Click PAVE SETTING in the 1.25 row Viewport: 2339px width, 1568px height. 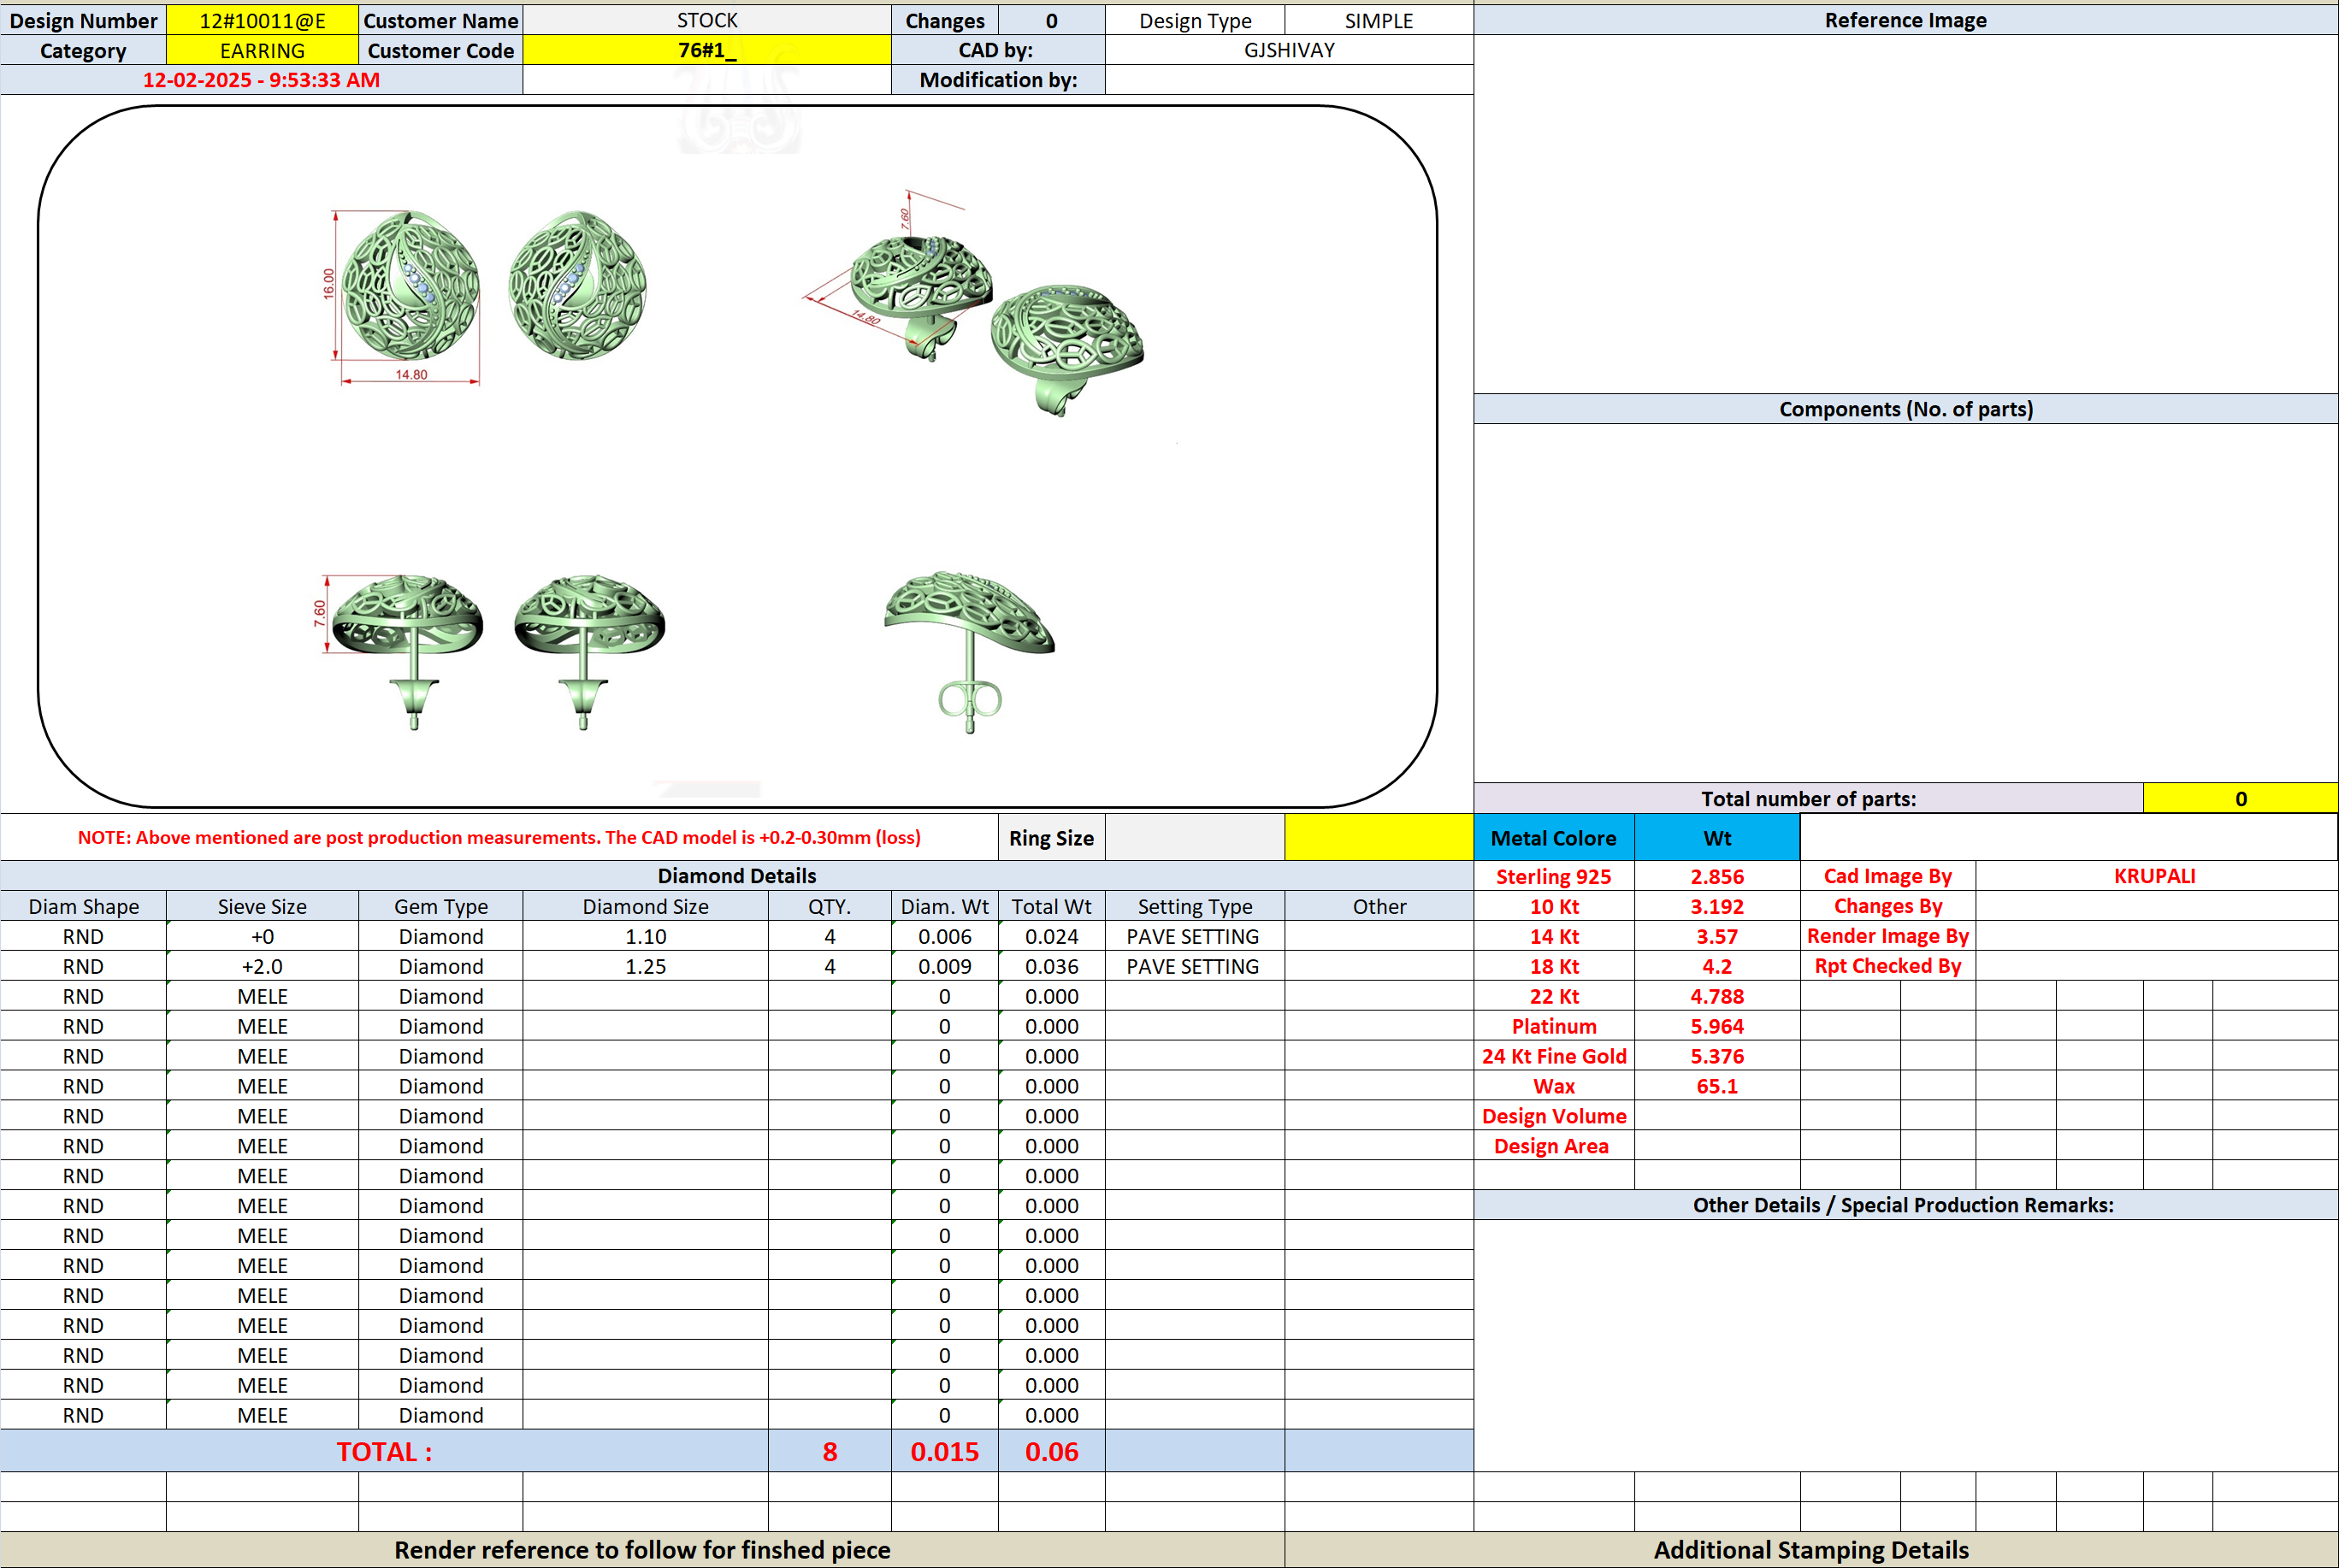(1193, 966)
